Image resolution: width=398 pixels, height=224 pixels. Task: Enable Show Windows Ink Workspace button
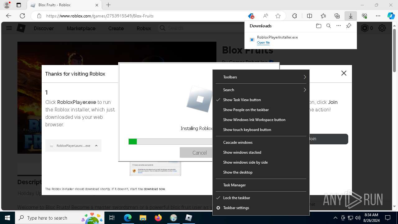click(261, 120)
